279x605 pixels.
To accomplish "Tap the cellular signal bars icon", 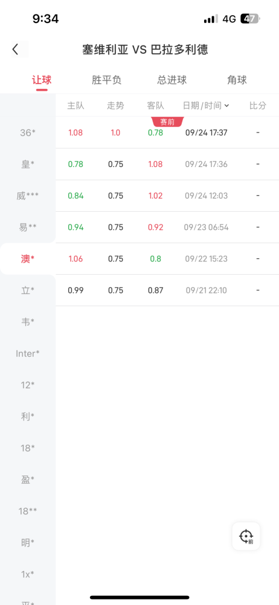I will point(211,19).
